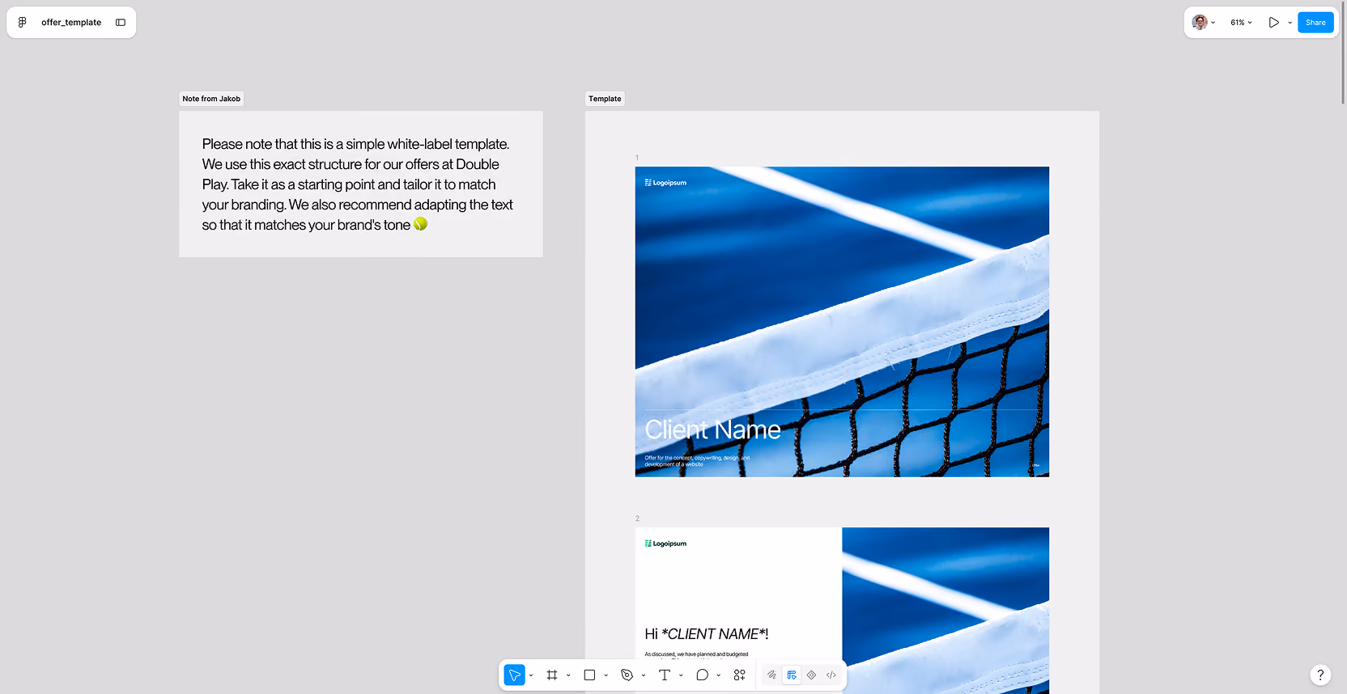Open presentation options dropdown arrow
Image resolution: width=1347 pixels, height=694 pixels.
point(1290,23)
